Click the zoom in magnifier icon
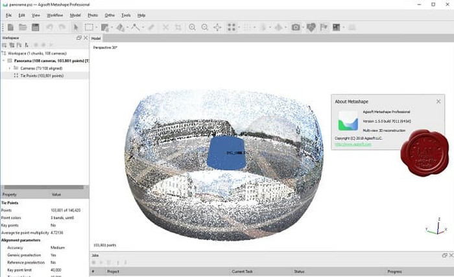The height and width of the screenshot is (277, 454). pyautogui.click(x=192, y=27)
